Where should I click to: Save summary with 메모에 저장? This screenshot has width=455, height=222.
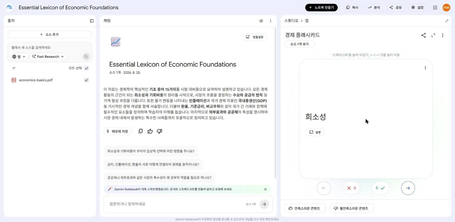(118, 131)
